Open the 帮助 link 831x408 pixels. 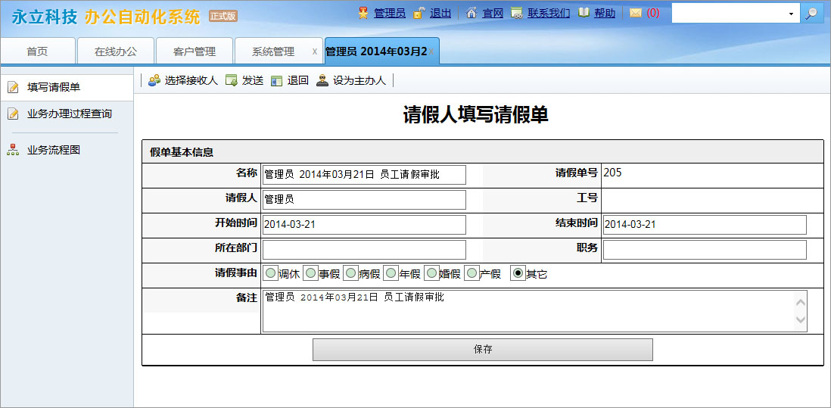tap(605, 14)
